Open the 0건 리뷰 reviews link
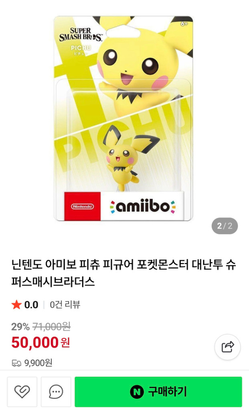The image size is (249, 411). [x=65, y=305]
